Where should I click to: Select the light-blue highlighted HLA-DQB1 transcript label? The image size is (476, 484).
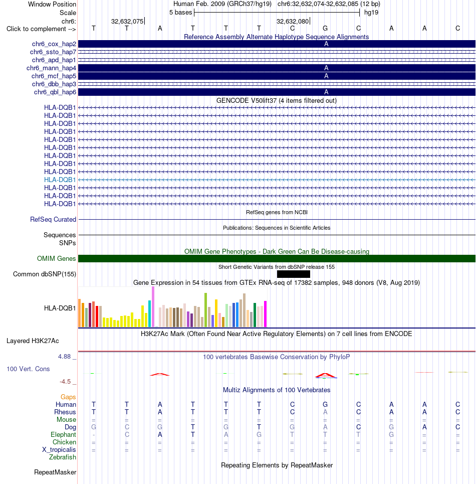click(x=60, y=180)
